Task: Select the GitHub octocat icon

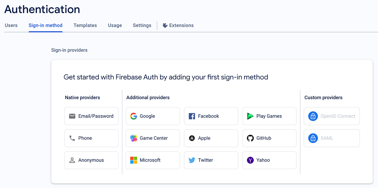Action: coord(250,138)
